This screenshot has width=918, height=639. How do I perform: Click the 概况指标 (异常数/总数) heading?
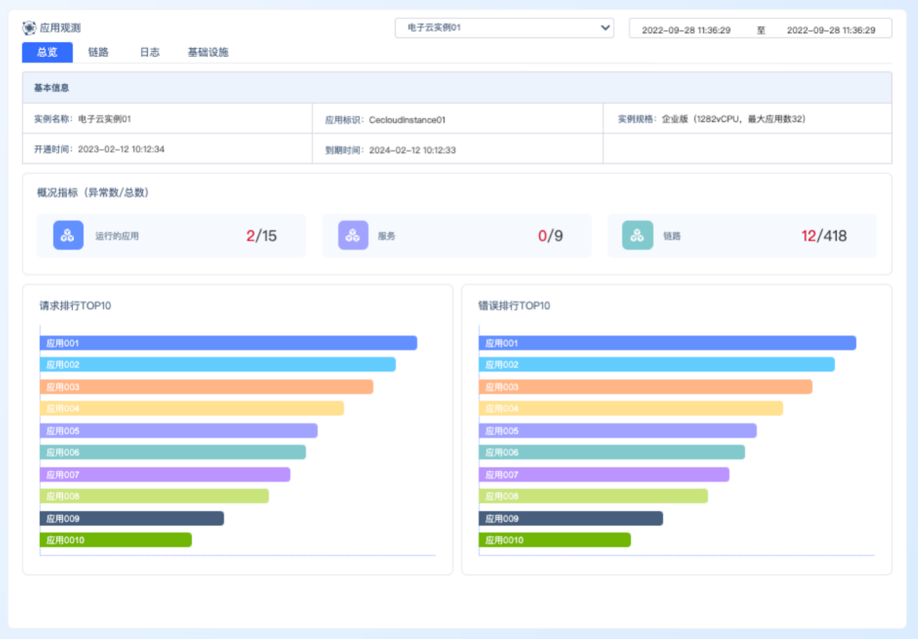coord(93,193)
